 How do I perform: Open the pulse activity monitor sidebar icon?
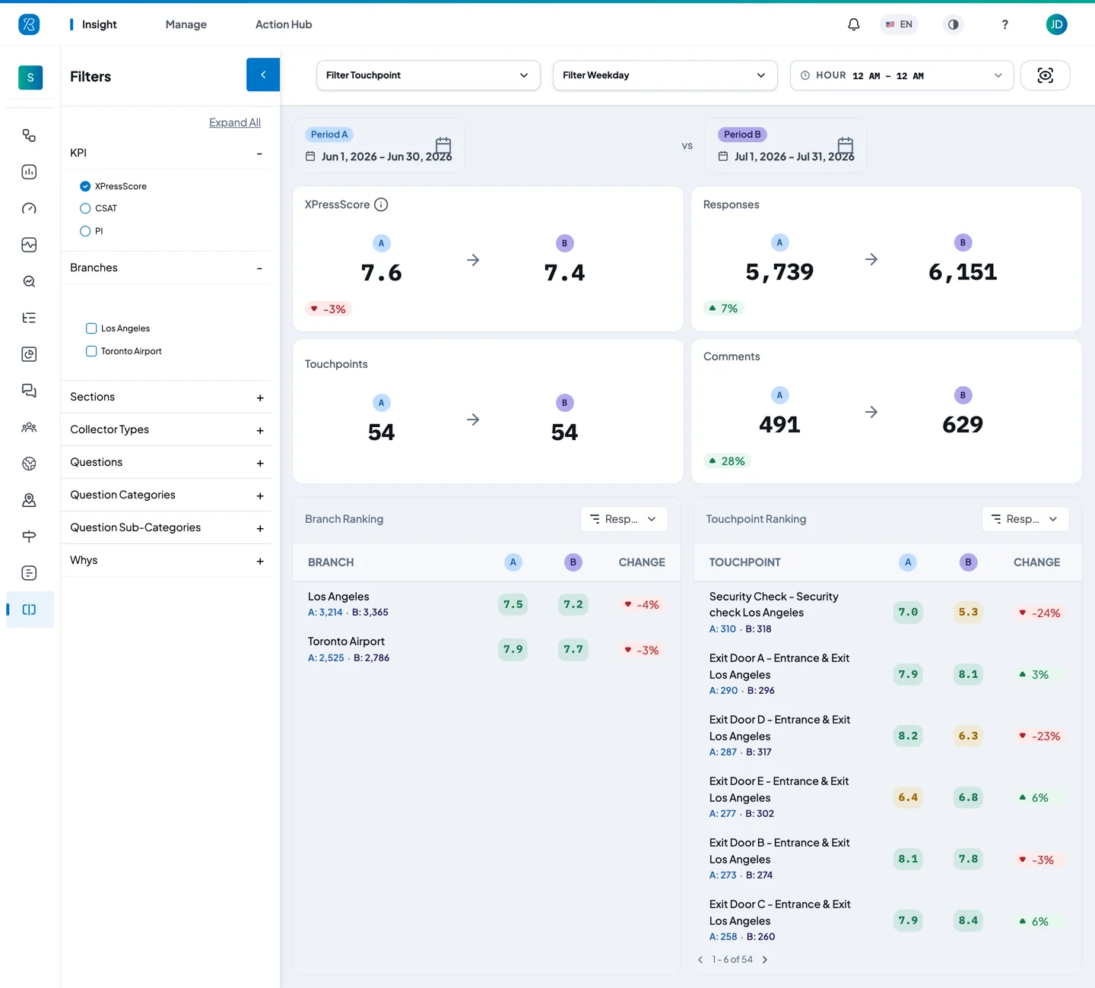[x=29, y=245]
